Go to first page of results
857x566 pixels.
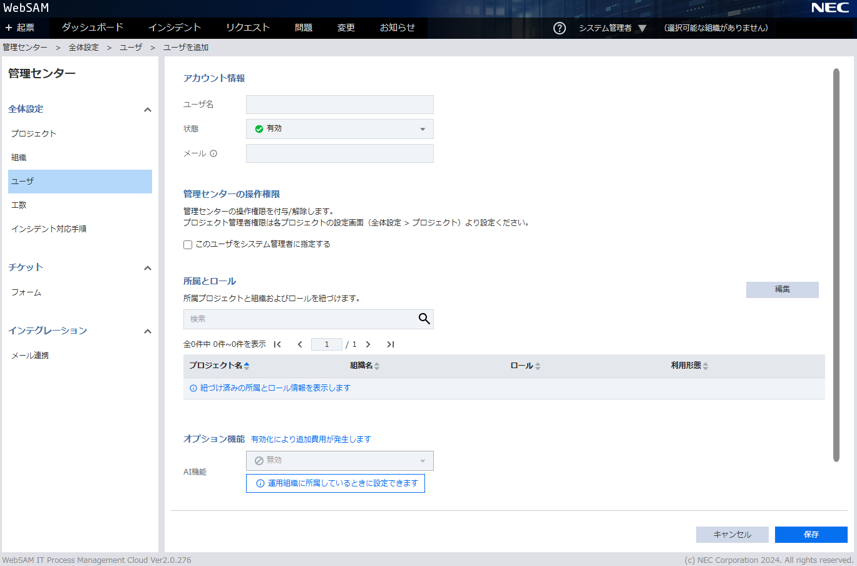[277, 344]
